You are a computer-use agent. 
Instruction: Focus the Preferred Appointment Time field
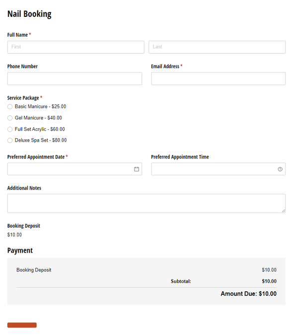[x=219, y=169]
